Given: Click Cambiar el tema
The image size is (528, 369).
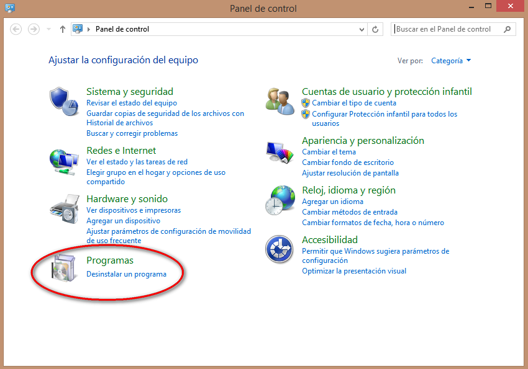Looking at the screenshot, I should click(329, 152).
